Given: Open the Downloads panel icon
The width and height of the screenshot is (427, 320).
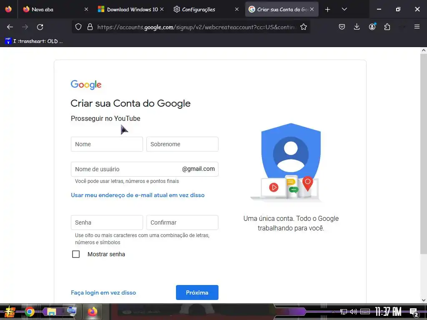Looking at the screenshot, I should [x=357, y=27].
